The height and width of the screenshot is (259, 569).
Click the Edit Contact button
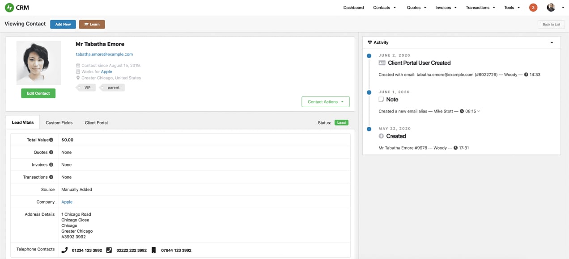point(38,93)
